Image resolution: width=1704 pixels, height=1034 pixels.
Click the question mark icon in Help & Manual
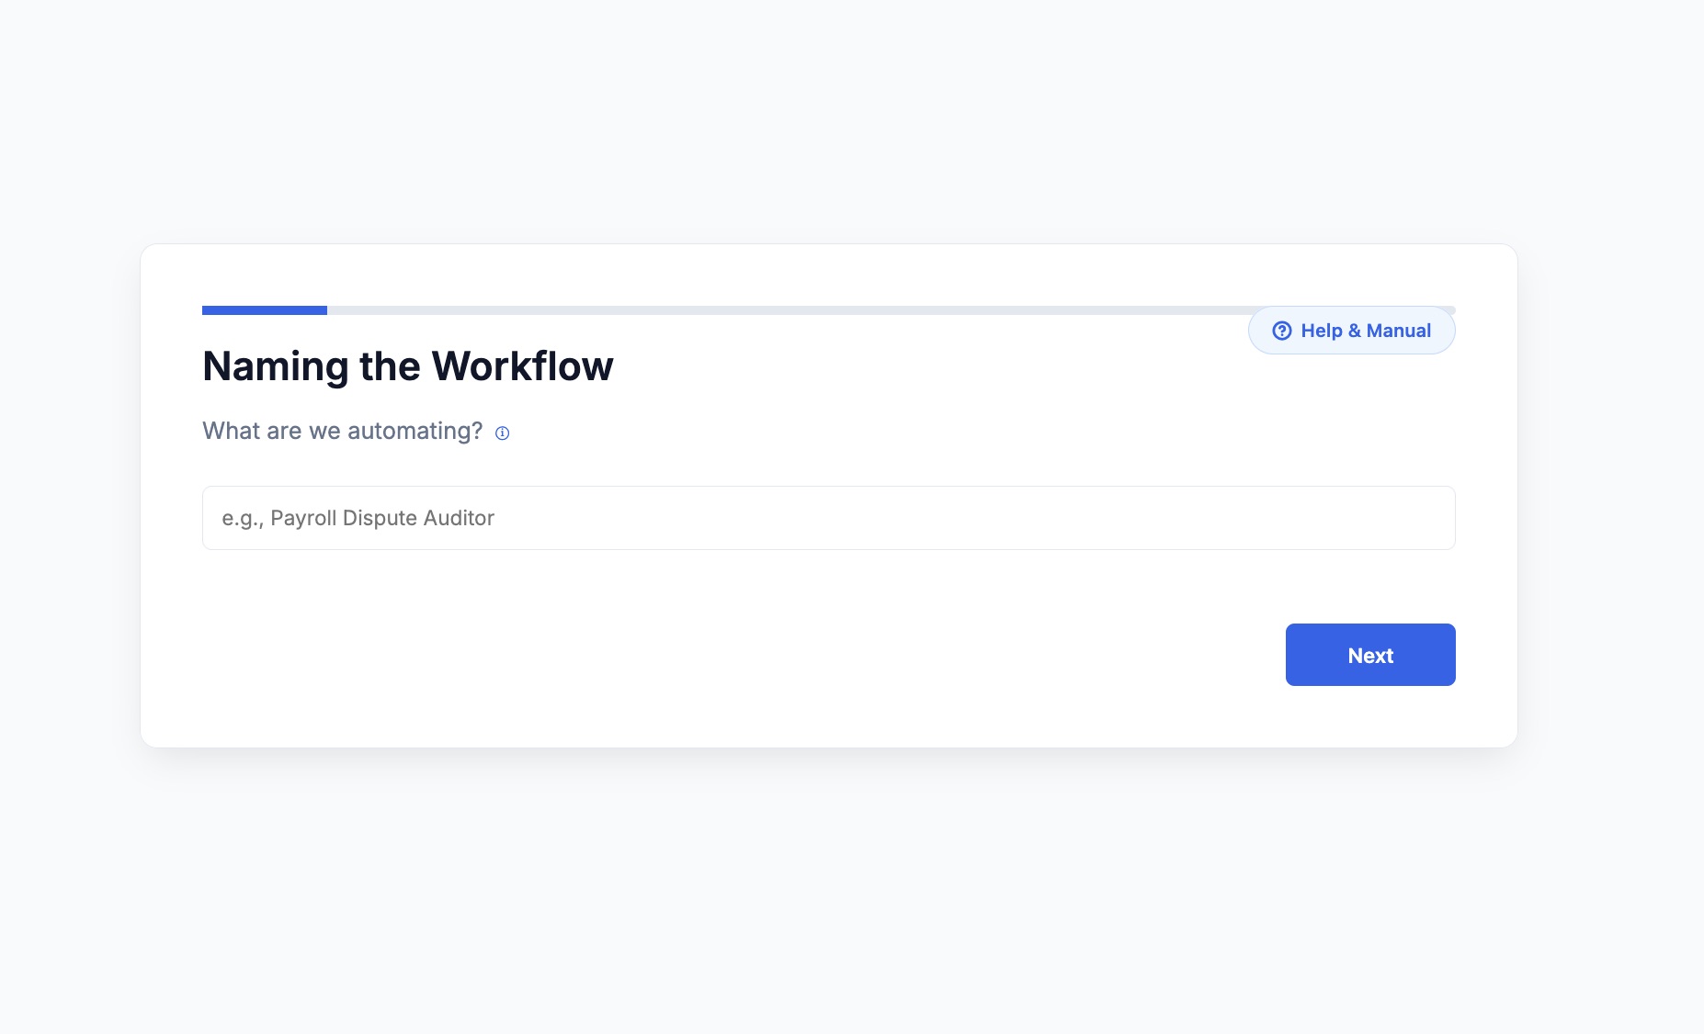tap(1281, 331)
